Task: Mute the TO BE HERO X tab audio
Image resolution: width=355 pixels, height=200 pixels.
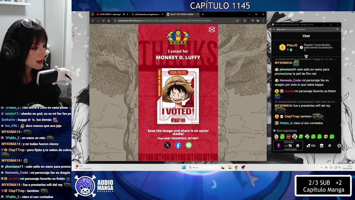Action: (x=124, y=14)
